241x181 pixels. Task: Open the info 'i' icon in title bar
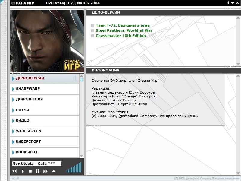228,3
